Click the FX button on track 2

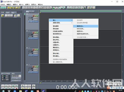pos(36,38)
